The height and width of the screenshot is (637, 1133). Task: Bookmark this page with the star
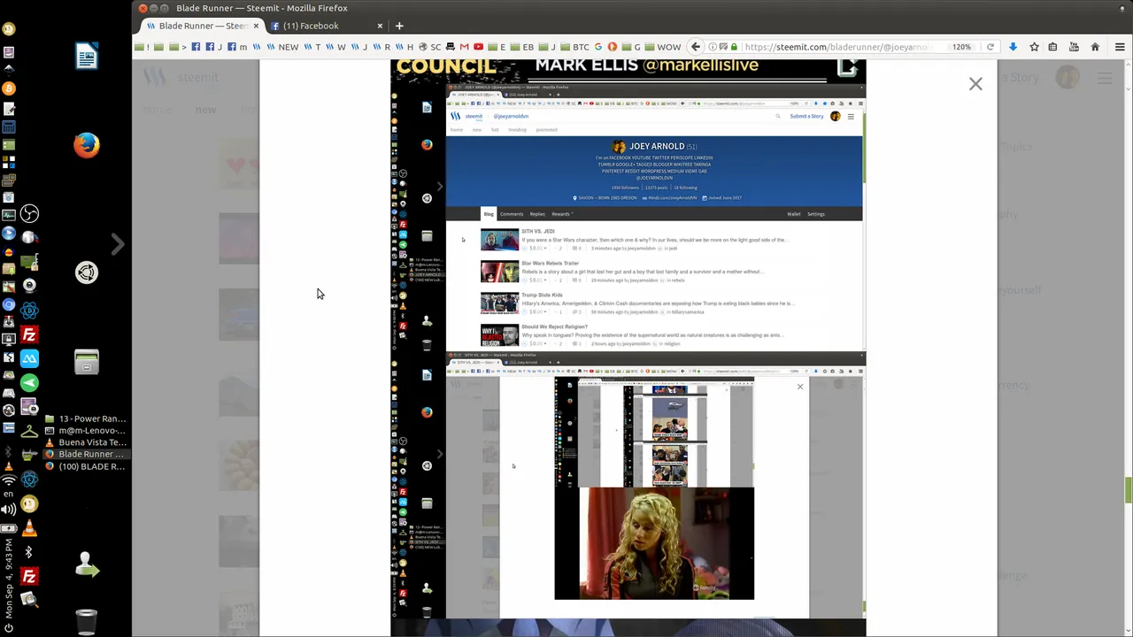tap(1034, 47)
